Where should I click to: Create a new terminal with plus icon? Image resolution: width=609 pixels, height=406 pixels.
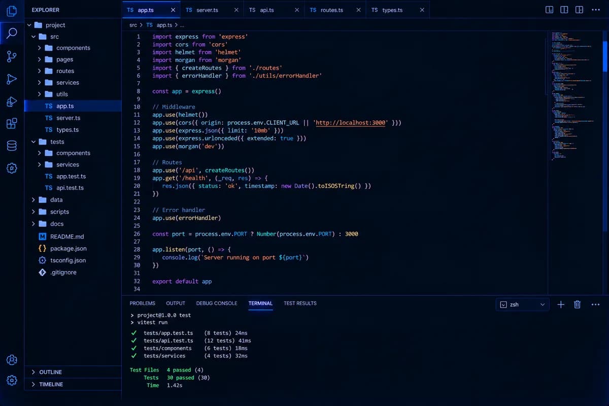pyautogui.click(x=561, y=304)
